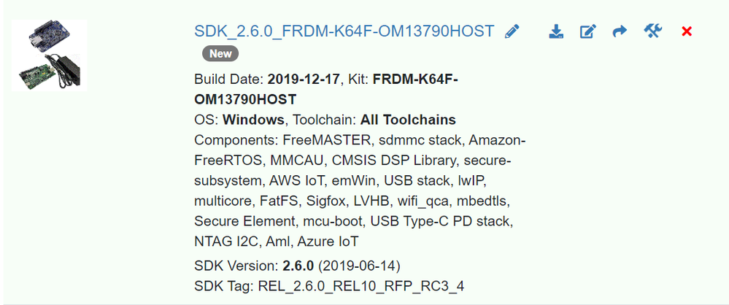Screen dimensions: 729x305
Task: Click the SDK_2.6.0_FRDM-K64F-OM13790HOST title link
Action: [344, 31]
